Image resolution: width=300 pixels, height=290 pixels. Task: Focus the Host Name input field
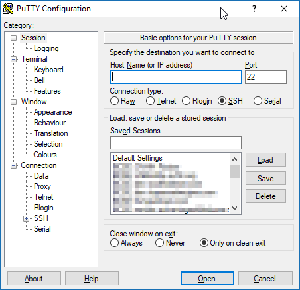point(176,77)
